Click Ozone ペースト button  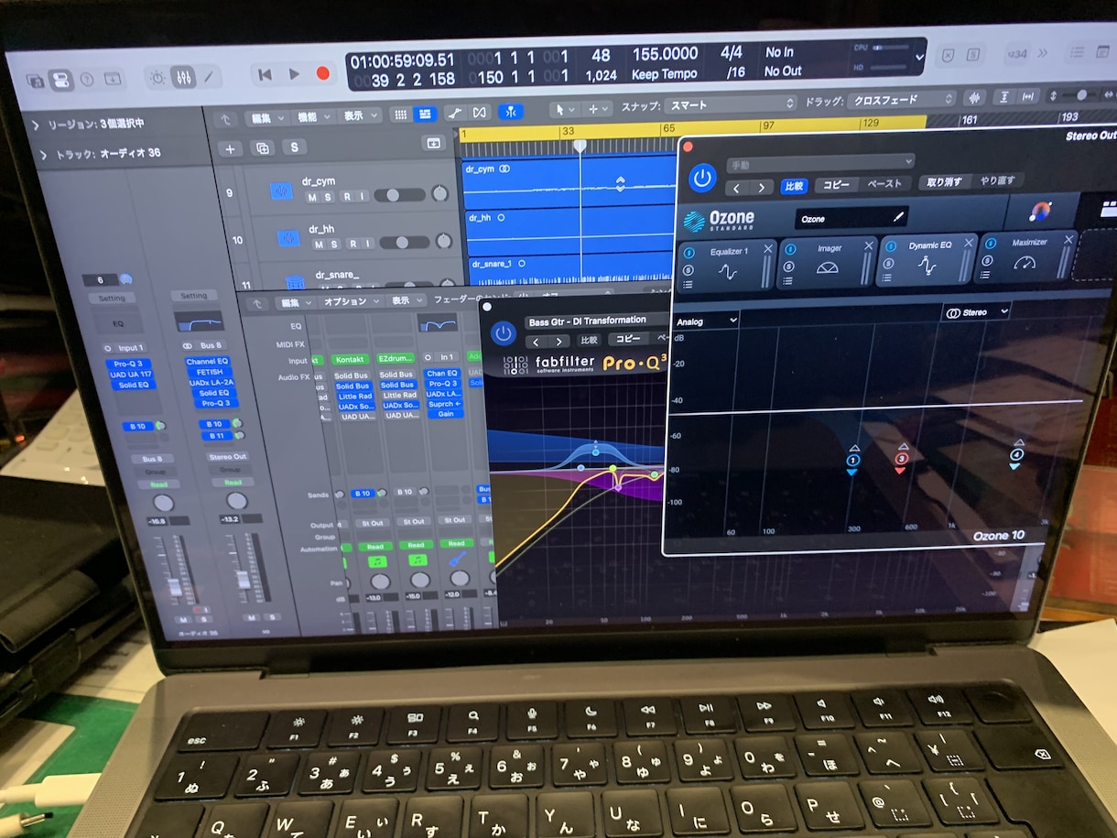pos(884,182)
